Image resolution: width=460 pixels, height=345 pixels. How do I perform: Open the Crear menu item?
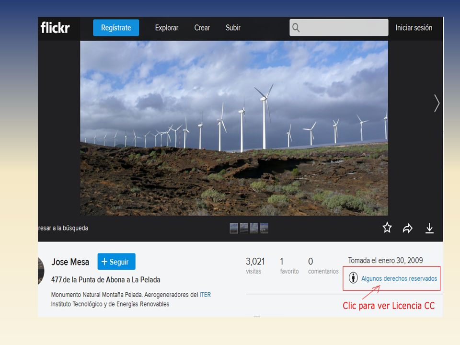pos(202,28)
